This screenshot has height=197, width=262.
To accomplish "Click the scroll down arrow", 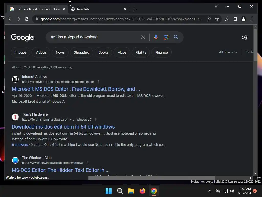I will 255,173.
